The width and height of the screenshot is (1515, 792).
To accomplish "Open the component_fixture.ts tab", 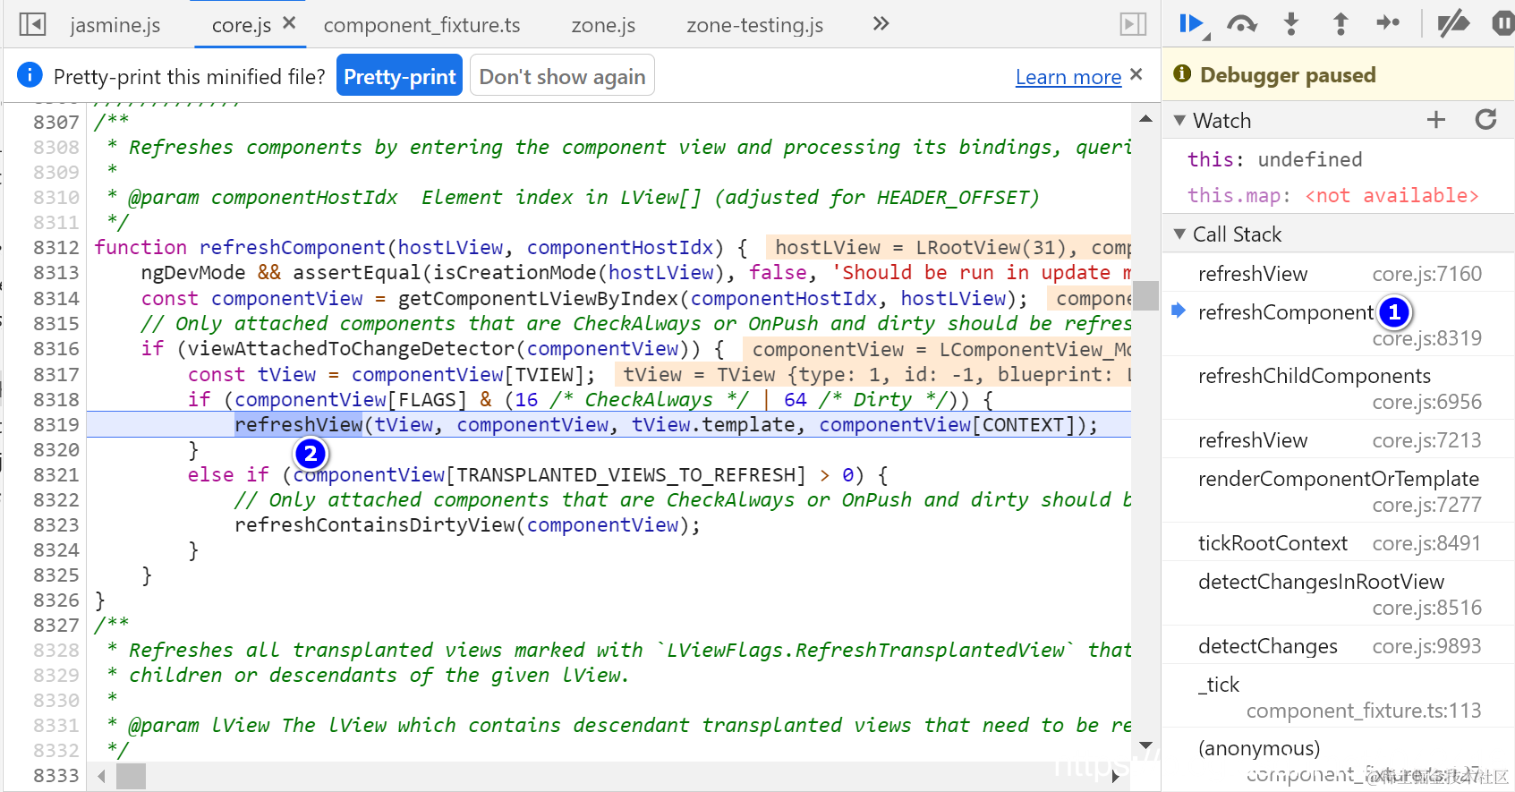I will click(421, 25).
